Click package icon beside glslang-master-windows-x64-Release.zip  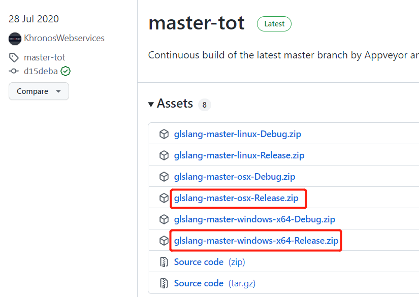(x=164, y=241)
